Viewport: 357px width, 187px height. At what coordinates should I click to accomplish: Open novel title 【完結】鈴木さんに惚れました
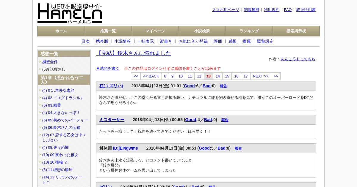pos(134,53)
